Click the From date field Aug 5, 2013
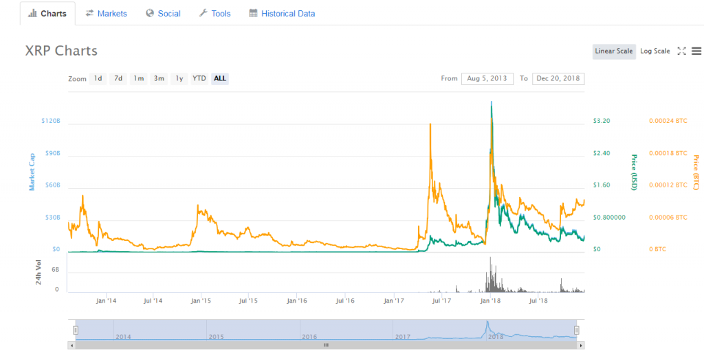The width and height of the screenshot is (704, 350). pyautogui.click(x=487, y=78)
